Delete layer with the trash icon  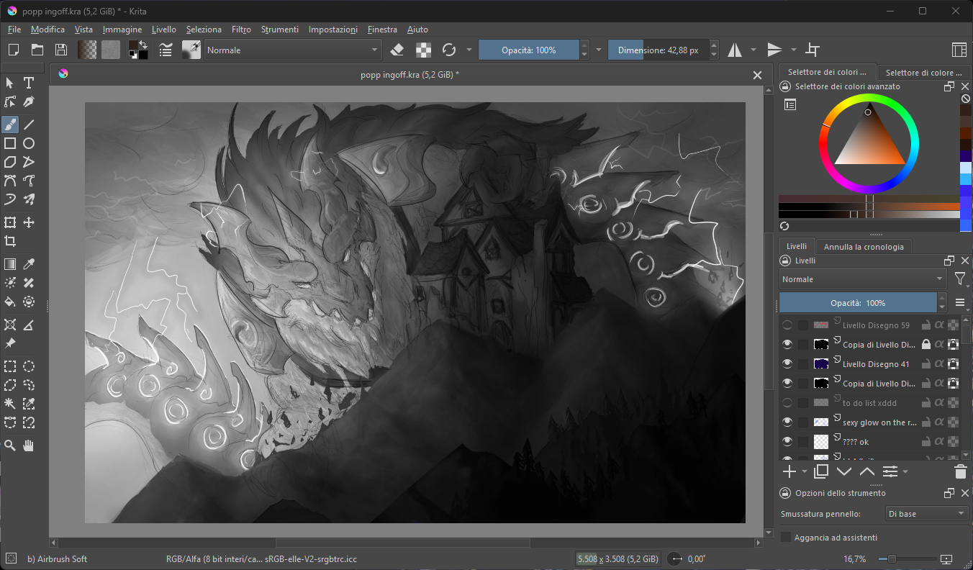click(960, 472)
